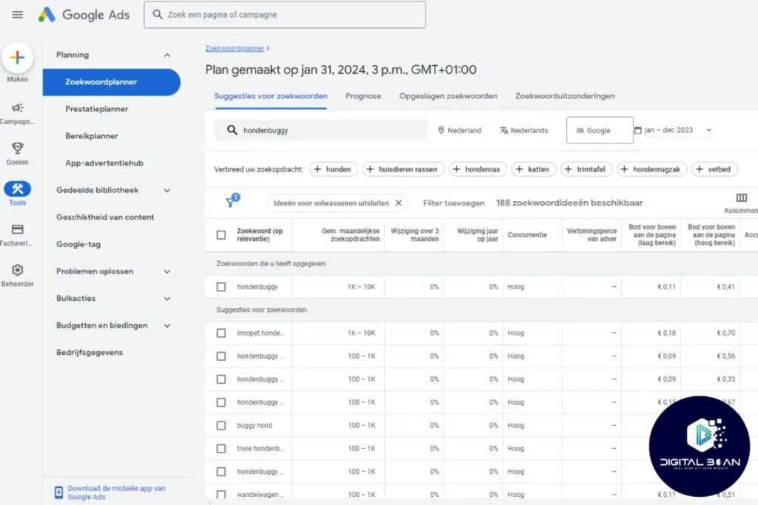Sort by Concurrentie column header
Screen dimensions: 758x505
click(527, 234)
